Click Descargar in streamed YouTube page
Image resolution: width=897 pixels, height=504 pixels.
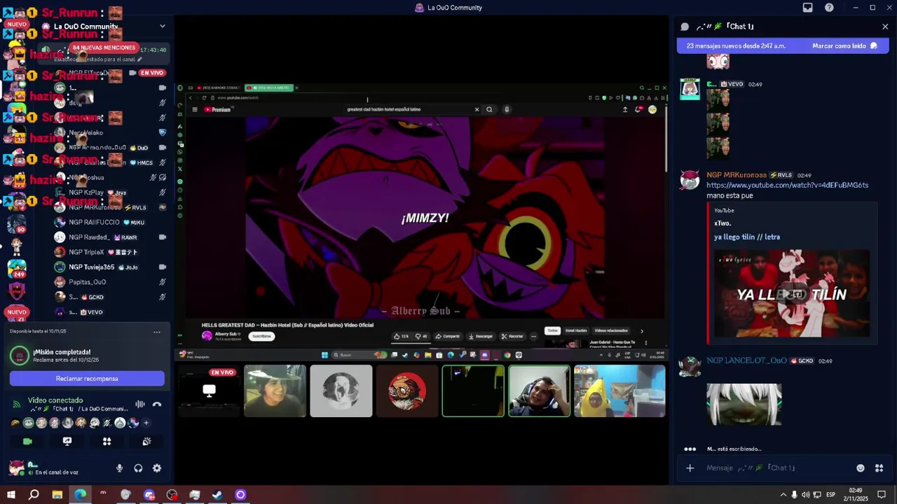point(481,336)
